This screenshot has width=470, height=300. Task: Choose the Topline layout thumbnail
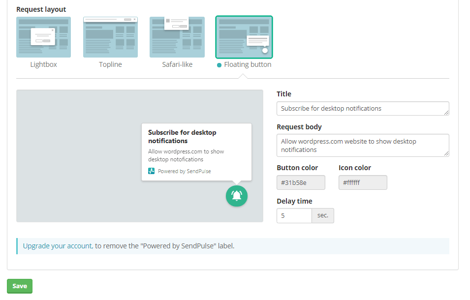point(110,37)
